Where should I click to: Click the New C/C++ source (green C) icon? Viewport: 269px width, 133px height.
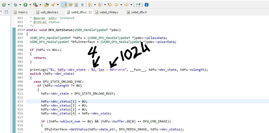pos(4,5)
